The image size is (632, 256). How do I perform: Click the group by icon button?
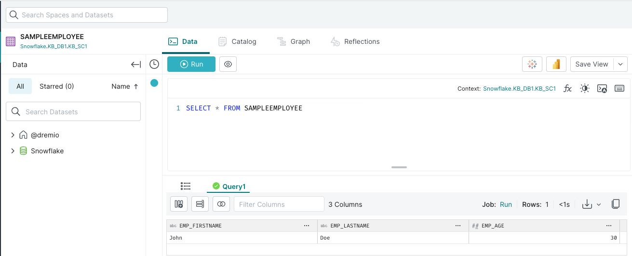pos(200,204)
